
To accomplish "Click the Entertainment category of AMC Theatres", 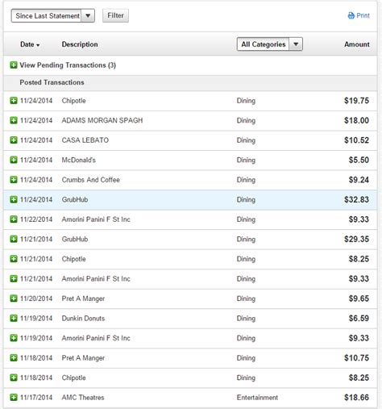I will (x=257, y=398).
